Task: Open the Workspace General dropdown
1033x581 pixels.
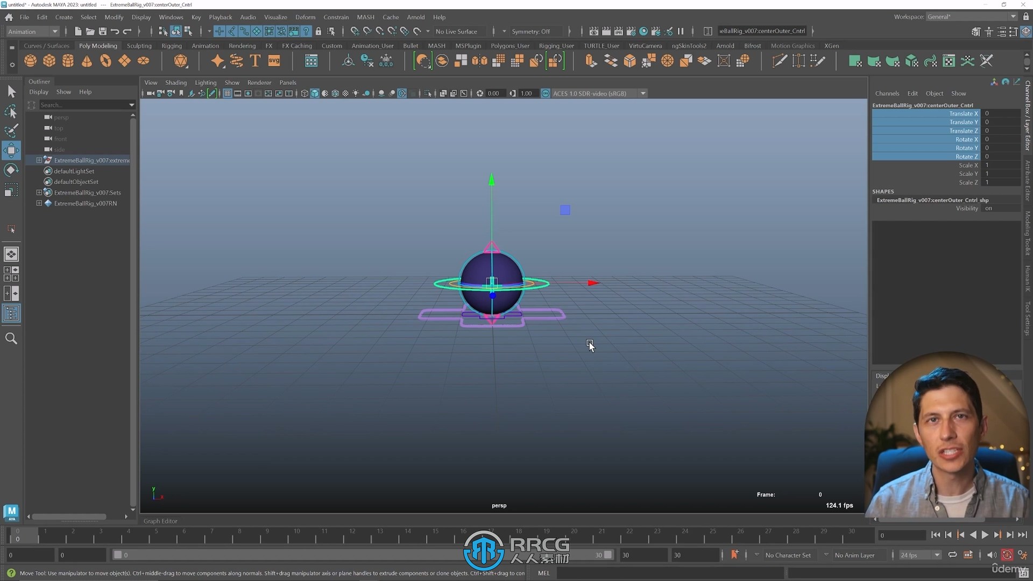Action: click(972, 17)
